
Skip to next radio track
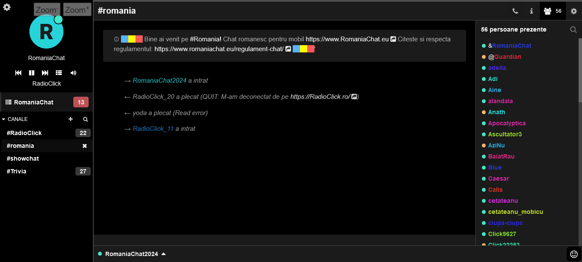coord(45,73)
